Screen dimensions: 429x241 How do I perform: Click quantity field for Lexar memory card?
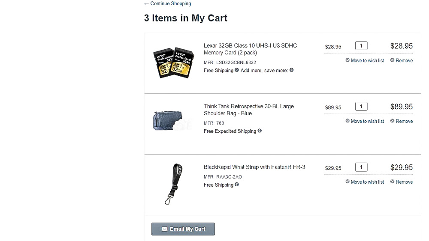(x=361, y=46)
